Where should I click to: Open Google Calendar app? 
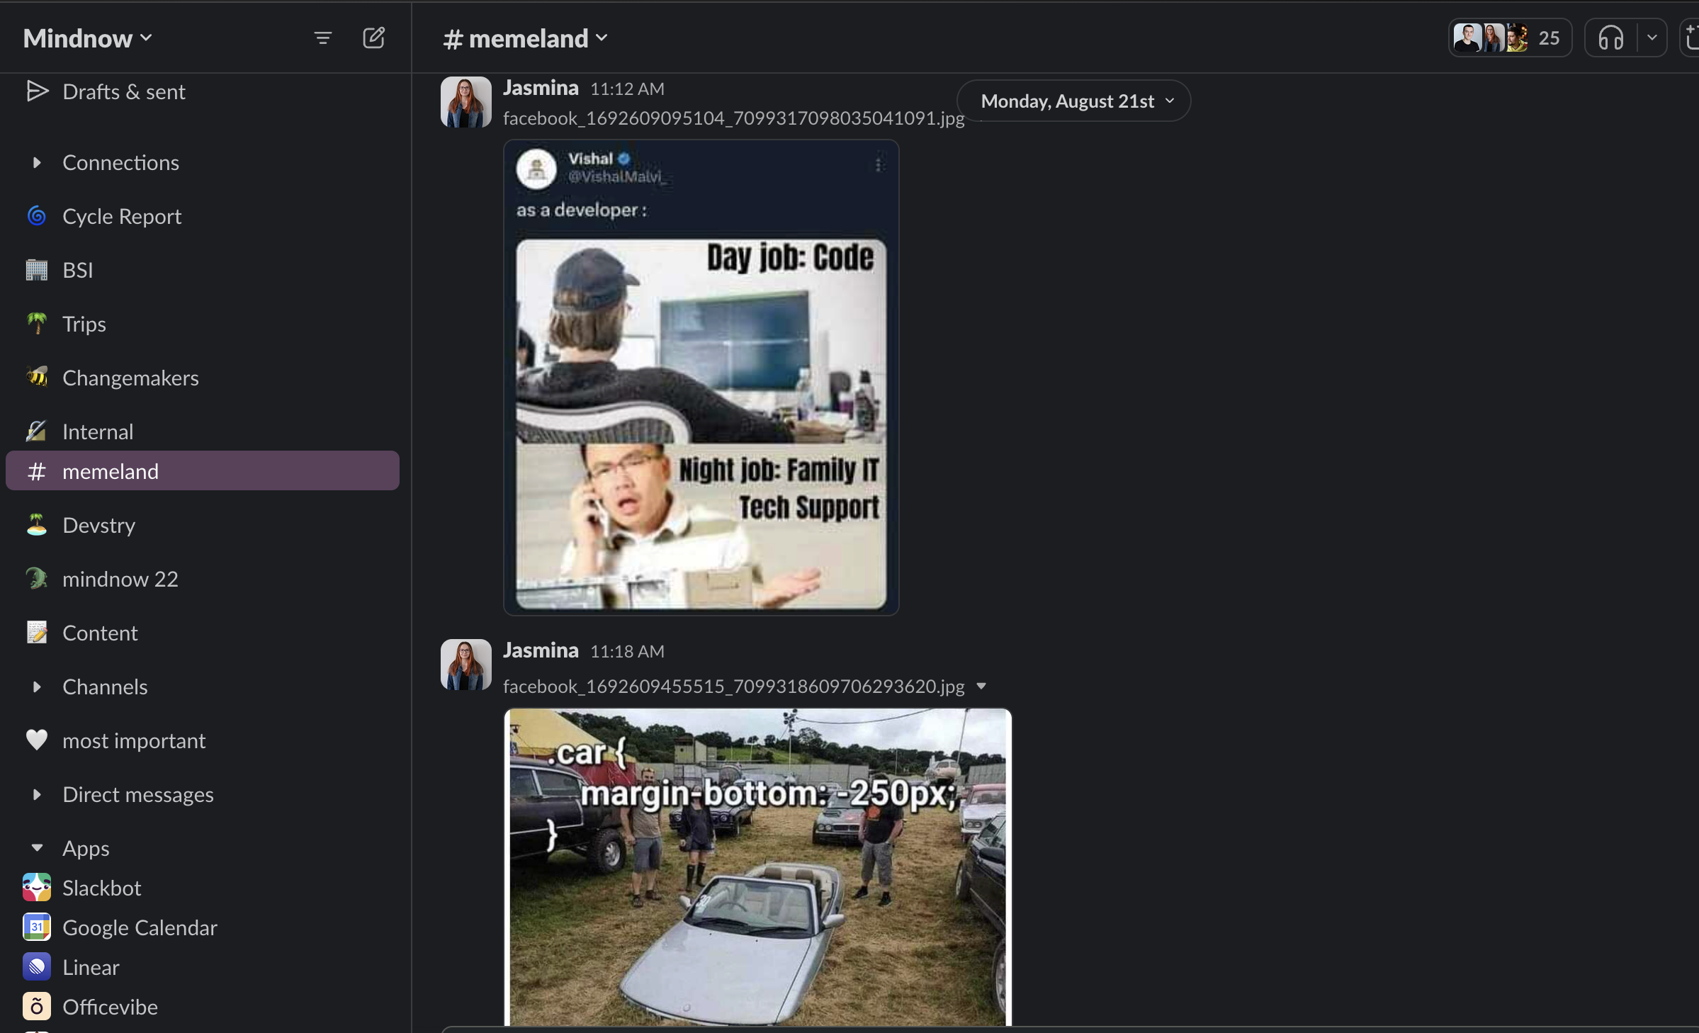pos(120,927)
